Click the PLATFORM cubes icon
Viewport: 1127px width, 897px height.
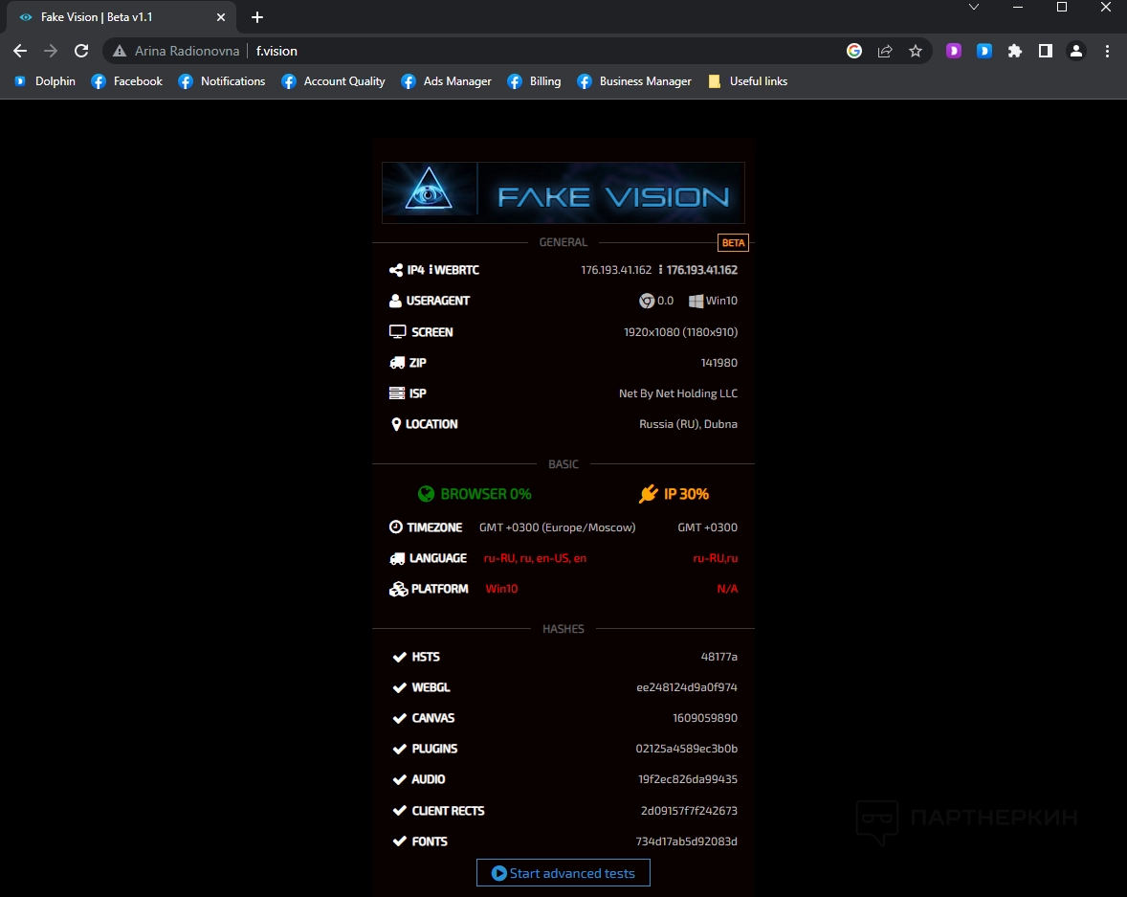[398, 589]
